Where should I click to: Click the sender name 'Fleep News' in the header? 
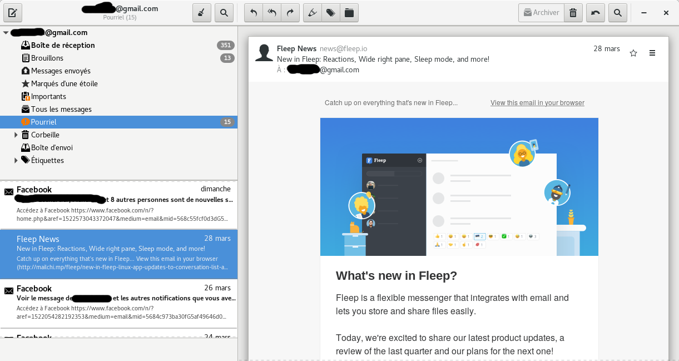coord(296,49)
